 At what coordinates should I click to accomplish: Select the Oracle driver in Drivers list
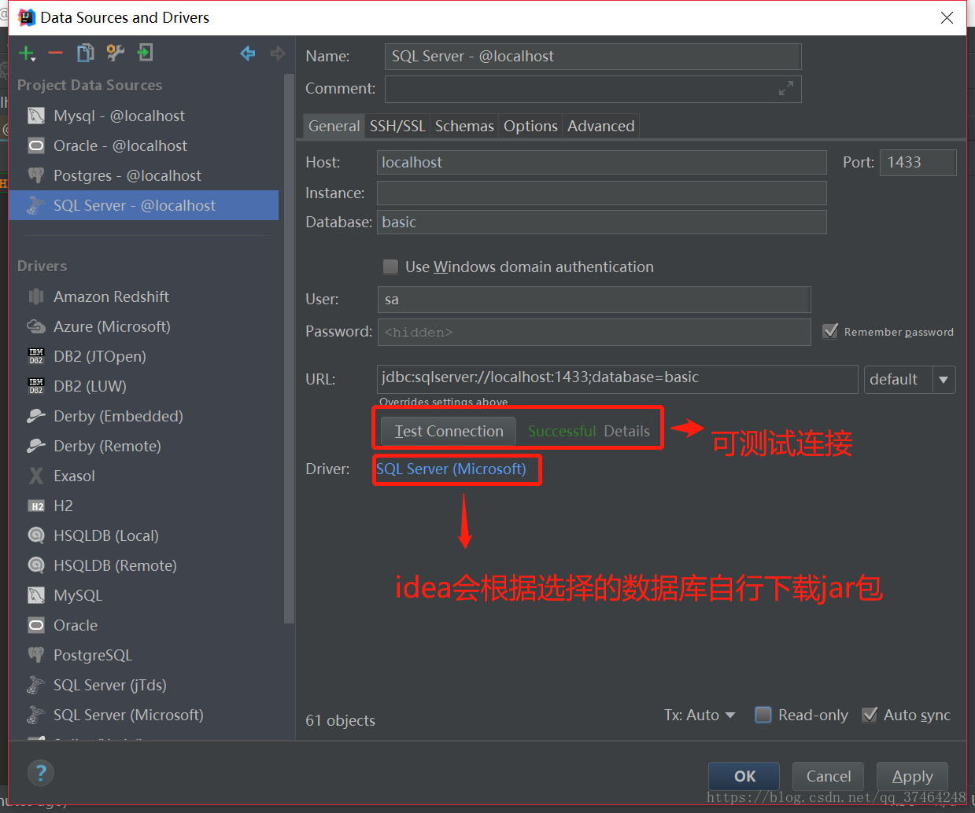click(x=143, y=625)
